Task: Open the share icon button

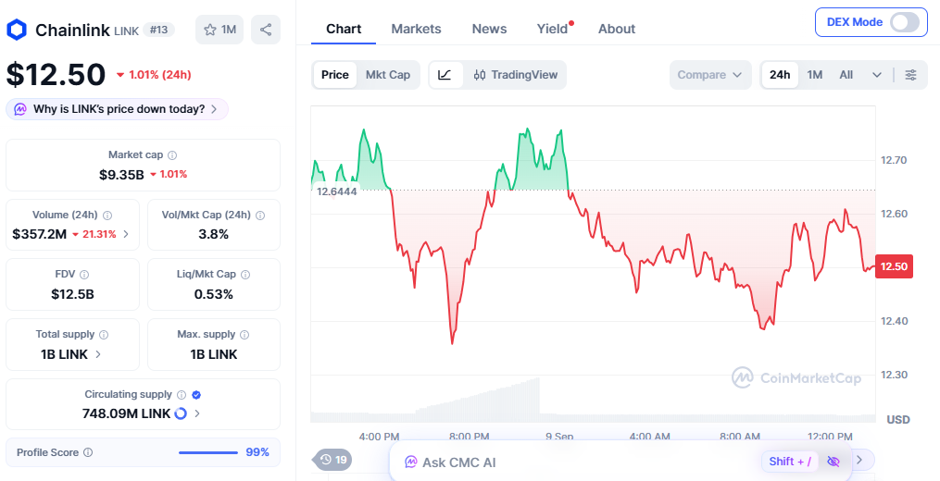Action: point(266,30)
